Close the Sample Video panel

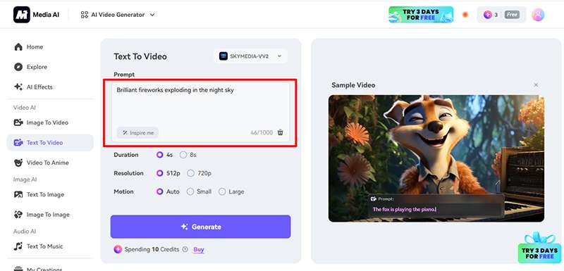[x=536, y=85]
